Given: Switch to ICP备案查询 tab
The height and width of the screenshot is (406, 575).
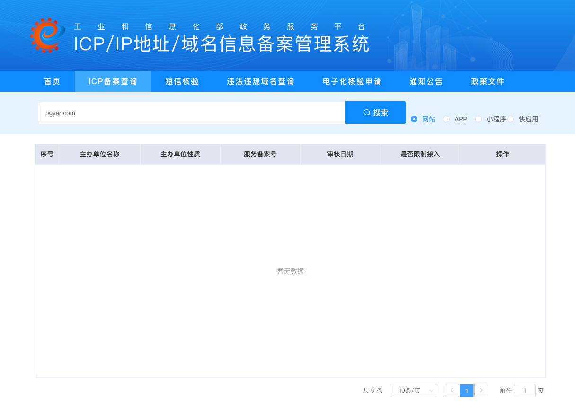Looking at the screenshot, I should pos(113,81).
